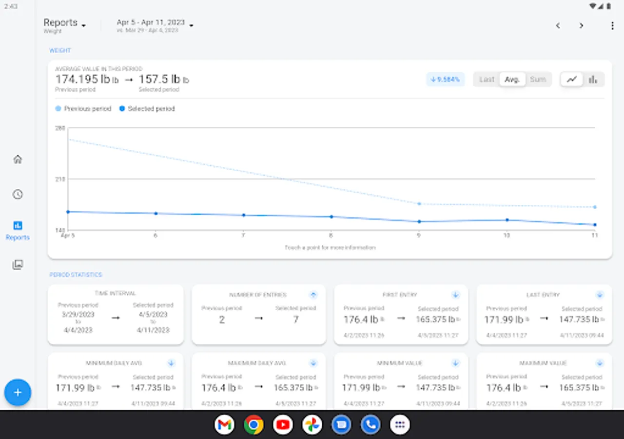Screen dimensions: 624x439
Task: Tap the Apr 9 selected period data point
Action: [x=419, y=221]
